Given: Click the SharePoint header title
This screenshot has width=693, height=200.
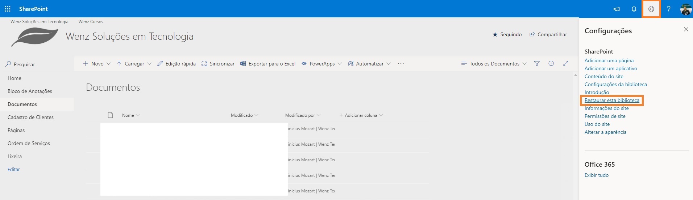Looking at the screenshot, I should point(33,9).
